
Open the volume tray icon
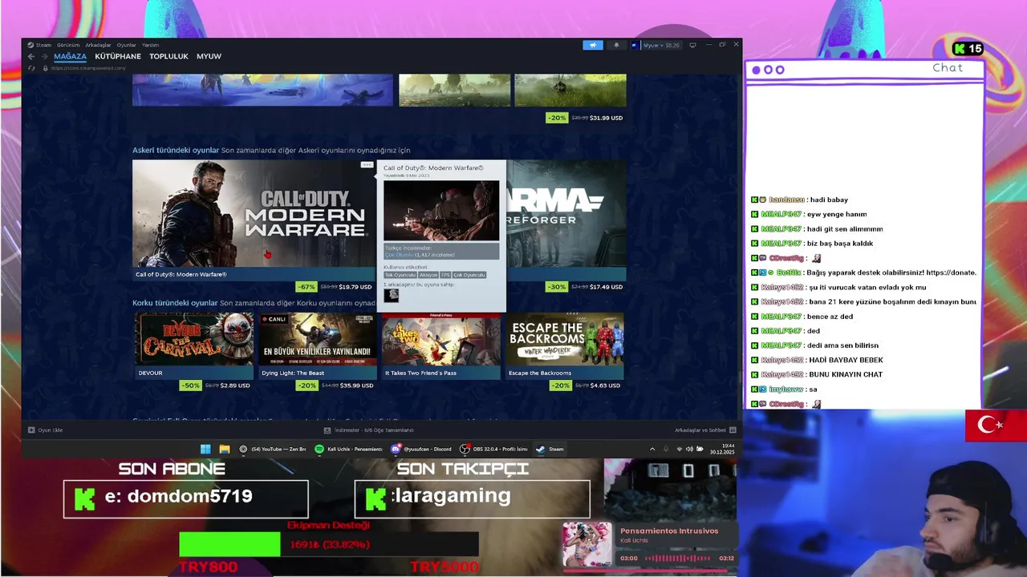point(690,449)
